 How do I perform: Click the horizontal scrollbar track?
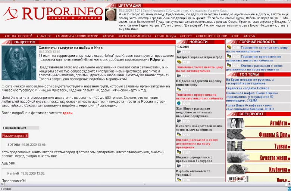(x=145, y=184)
